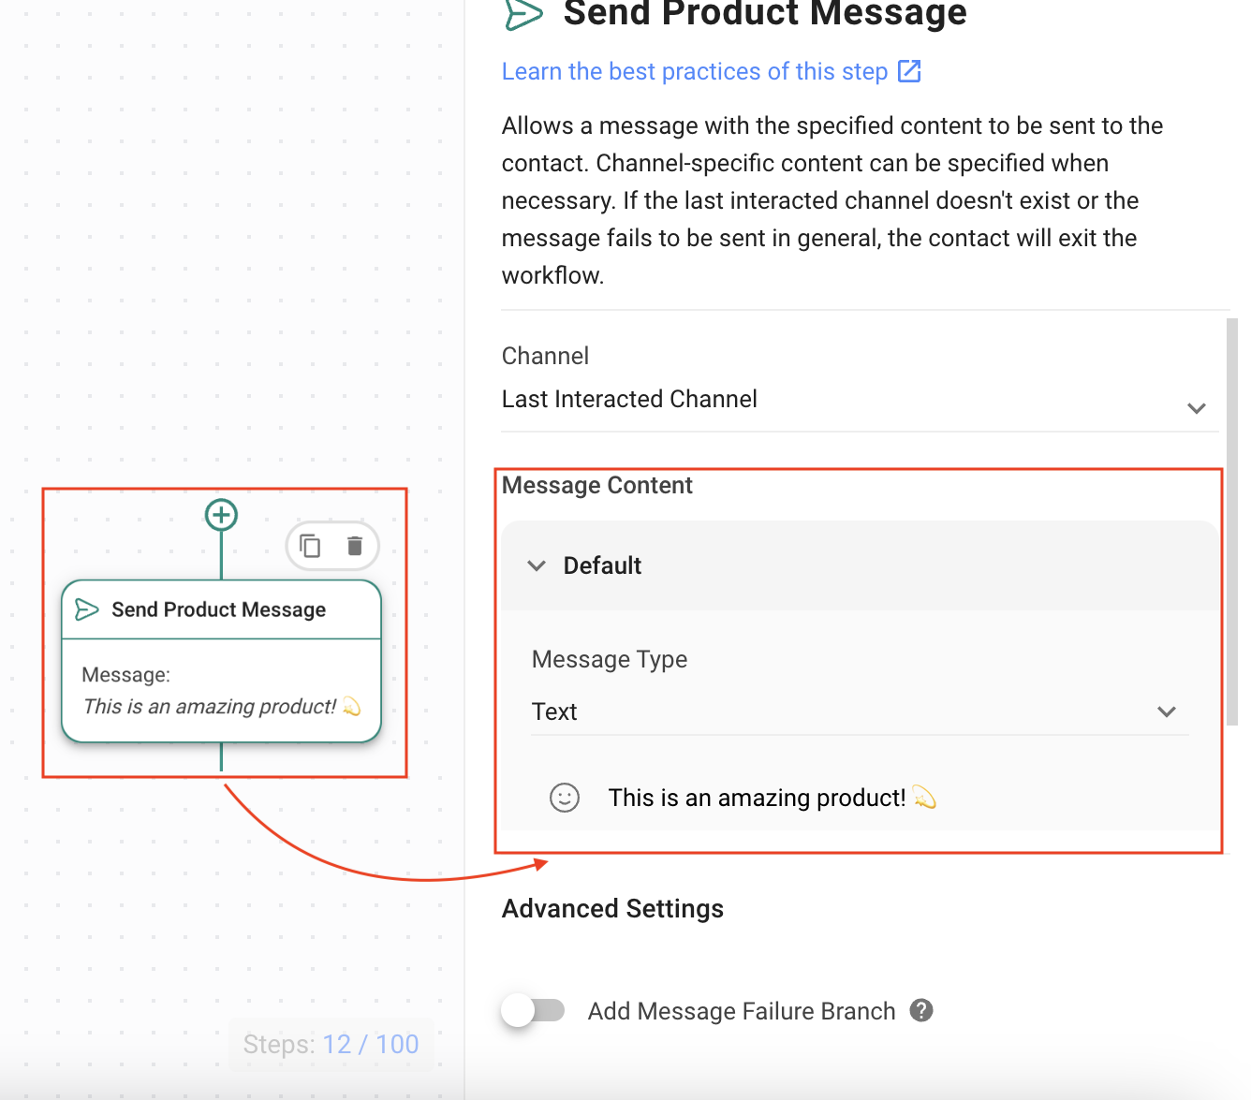This screenshot has height=1100, width=1251.
Task: Click the help icon for Failure Branch
Action: 921,1010
